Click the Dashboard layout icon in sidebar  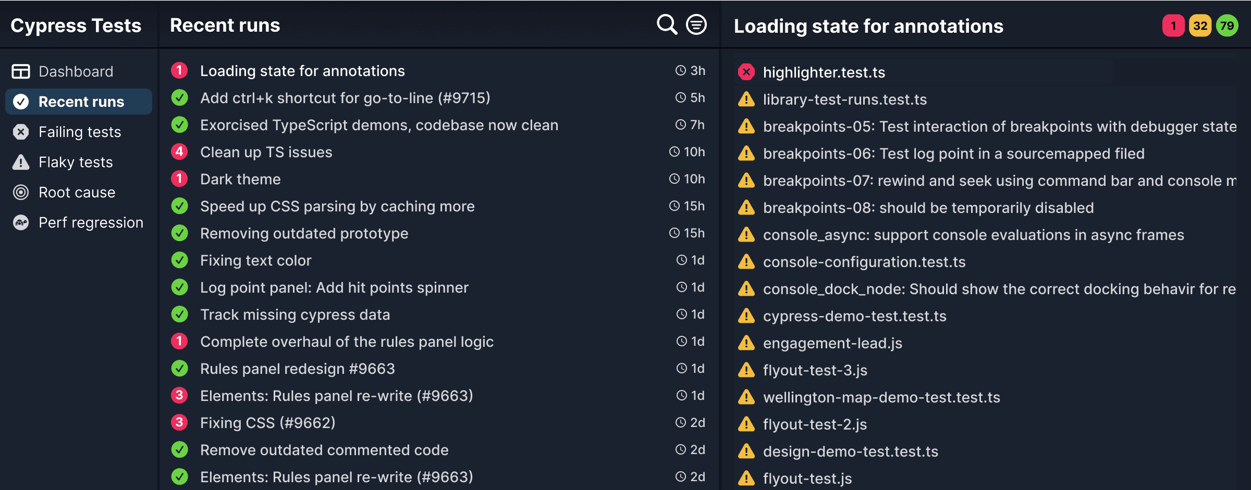[21, 71]
